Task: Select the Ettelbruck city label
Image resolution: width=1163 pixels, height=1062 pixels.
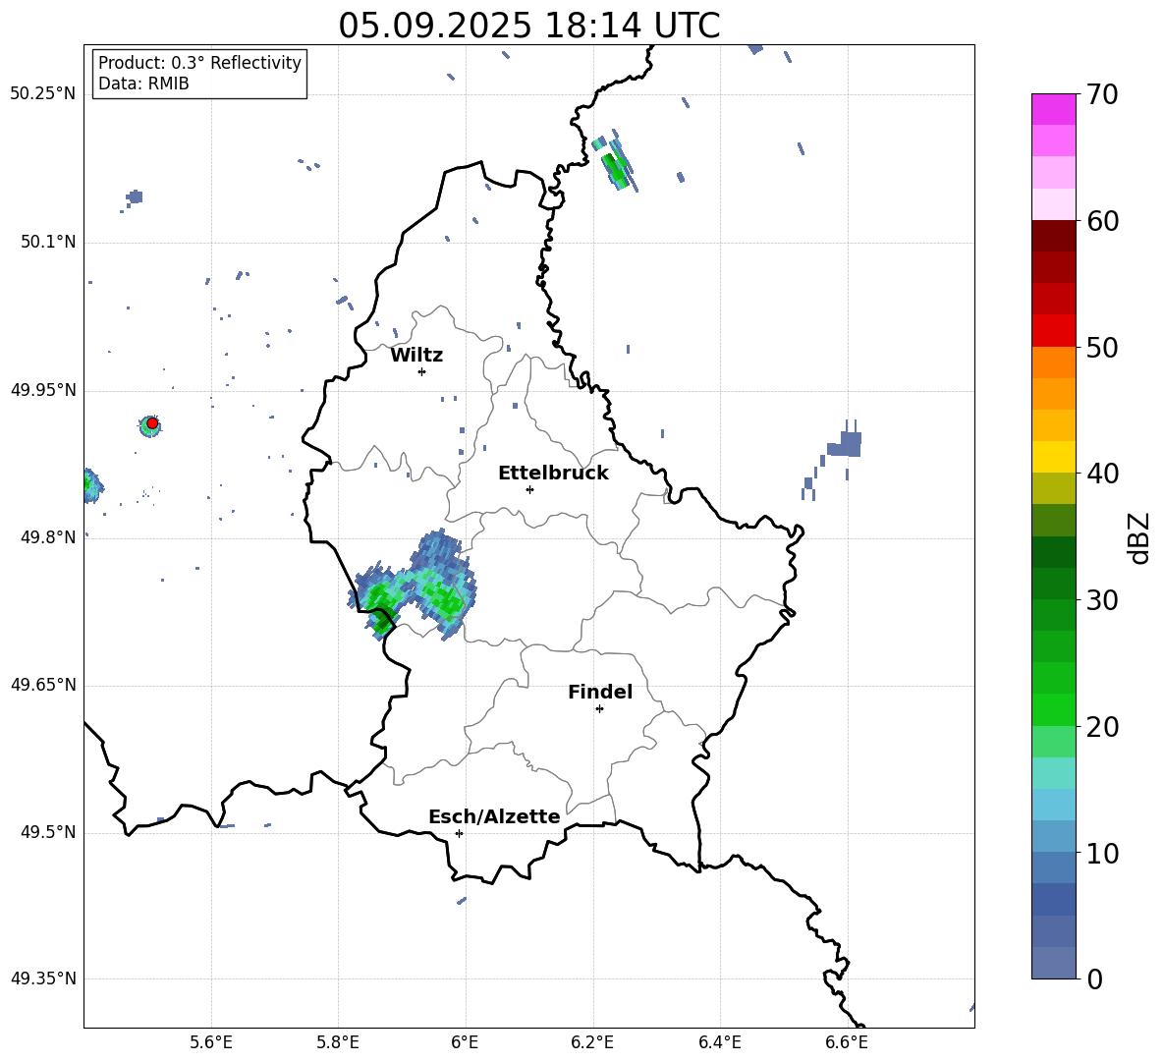Action: click(x=553, y=474)
